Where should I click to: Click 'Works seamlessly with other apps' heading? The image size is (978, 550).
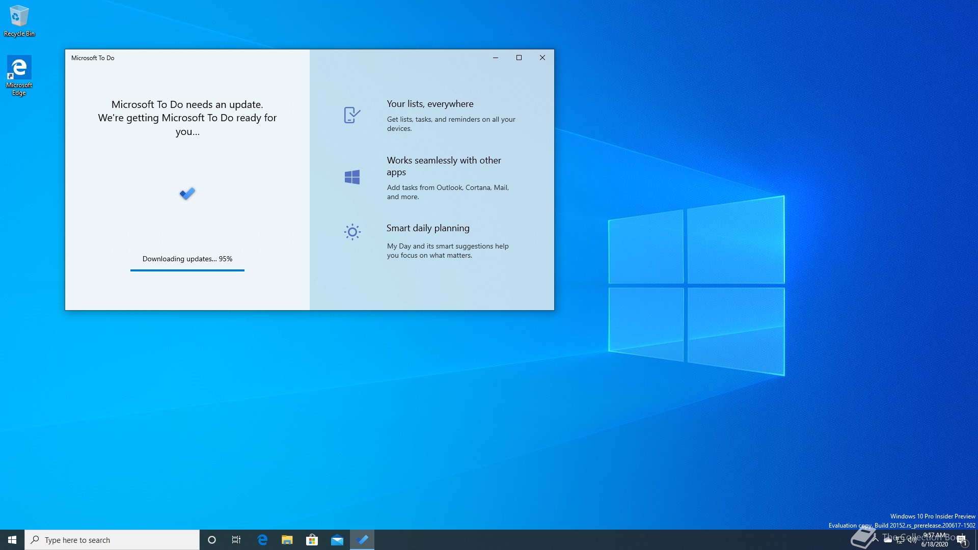tap(444, 166)
